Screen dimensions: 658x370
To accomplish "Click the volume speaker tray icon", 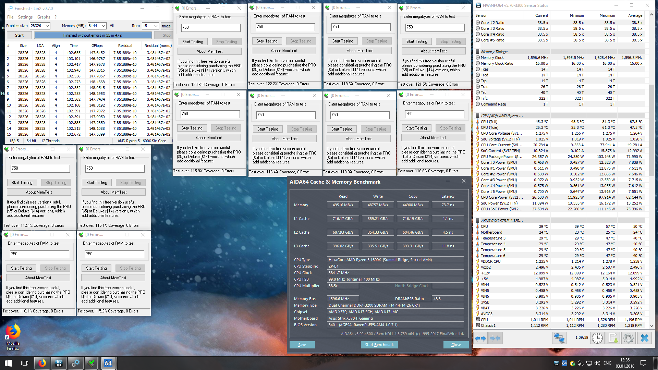I will coord(597,363).
